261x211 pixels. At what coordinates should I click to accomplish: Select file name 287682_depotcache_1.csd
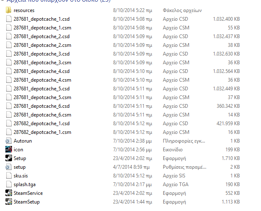click(41, 124)
